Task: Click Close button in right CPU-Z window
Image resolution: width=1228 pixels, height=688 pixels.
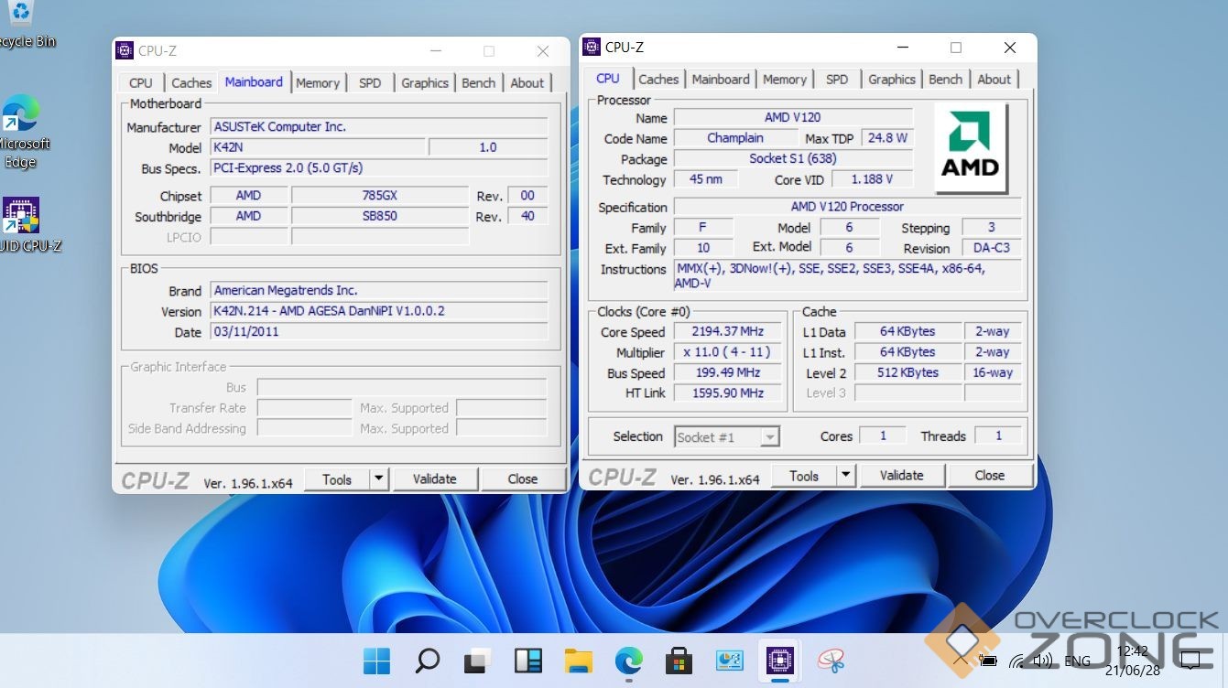Action: 989,475
